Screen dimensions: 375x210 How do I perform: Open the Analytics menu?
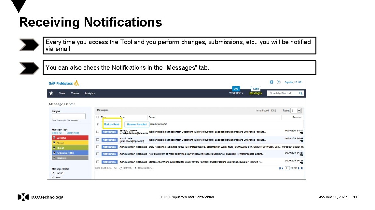tap(90, 93)
